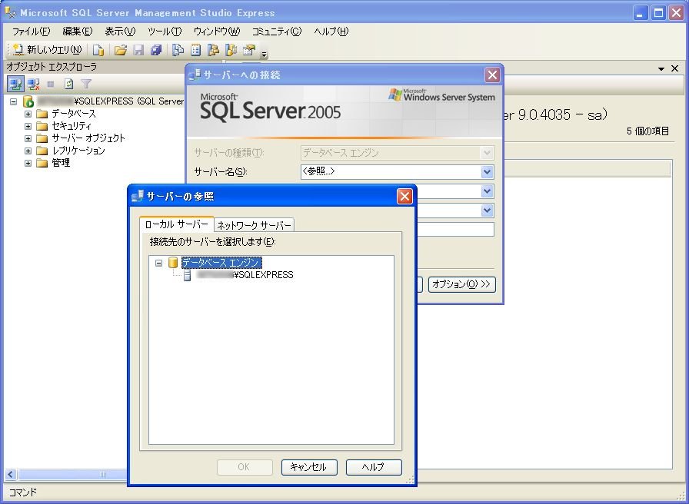Click the Connect icon in Object Explorer
Viewport: 689px width, 504px height.
[15, 84]
